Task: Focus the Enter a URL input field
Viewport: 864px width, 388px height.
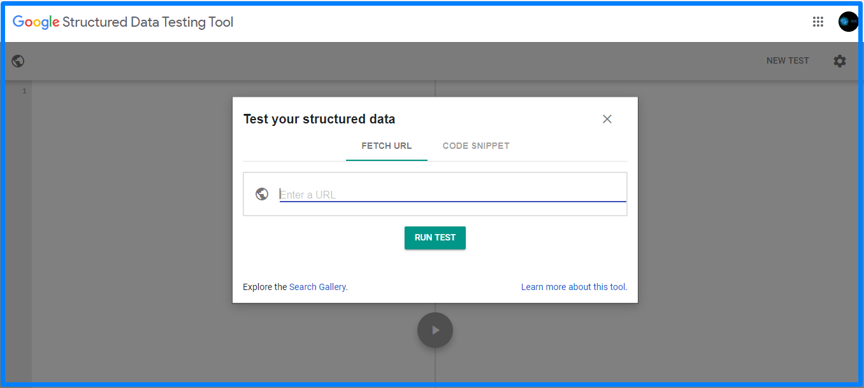Action: [x=453, y=195]
